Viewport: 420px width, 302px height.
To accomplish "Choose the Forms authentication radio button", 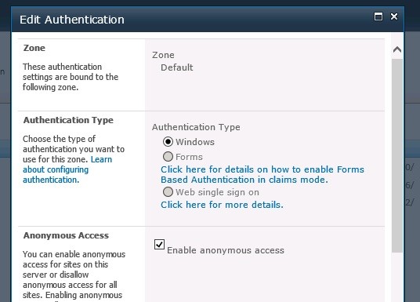I will 168,157.
